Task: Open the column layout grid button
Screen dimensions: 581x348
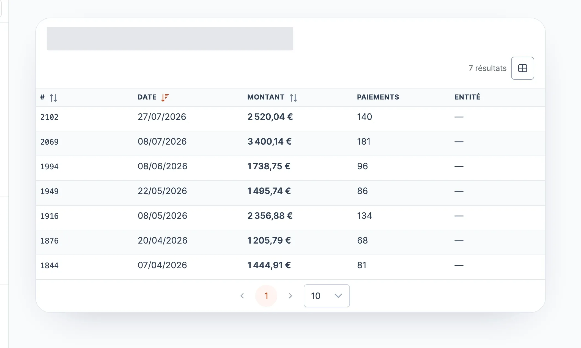Action: pyautogui.click(x=522, y=68)
